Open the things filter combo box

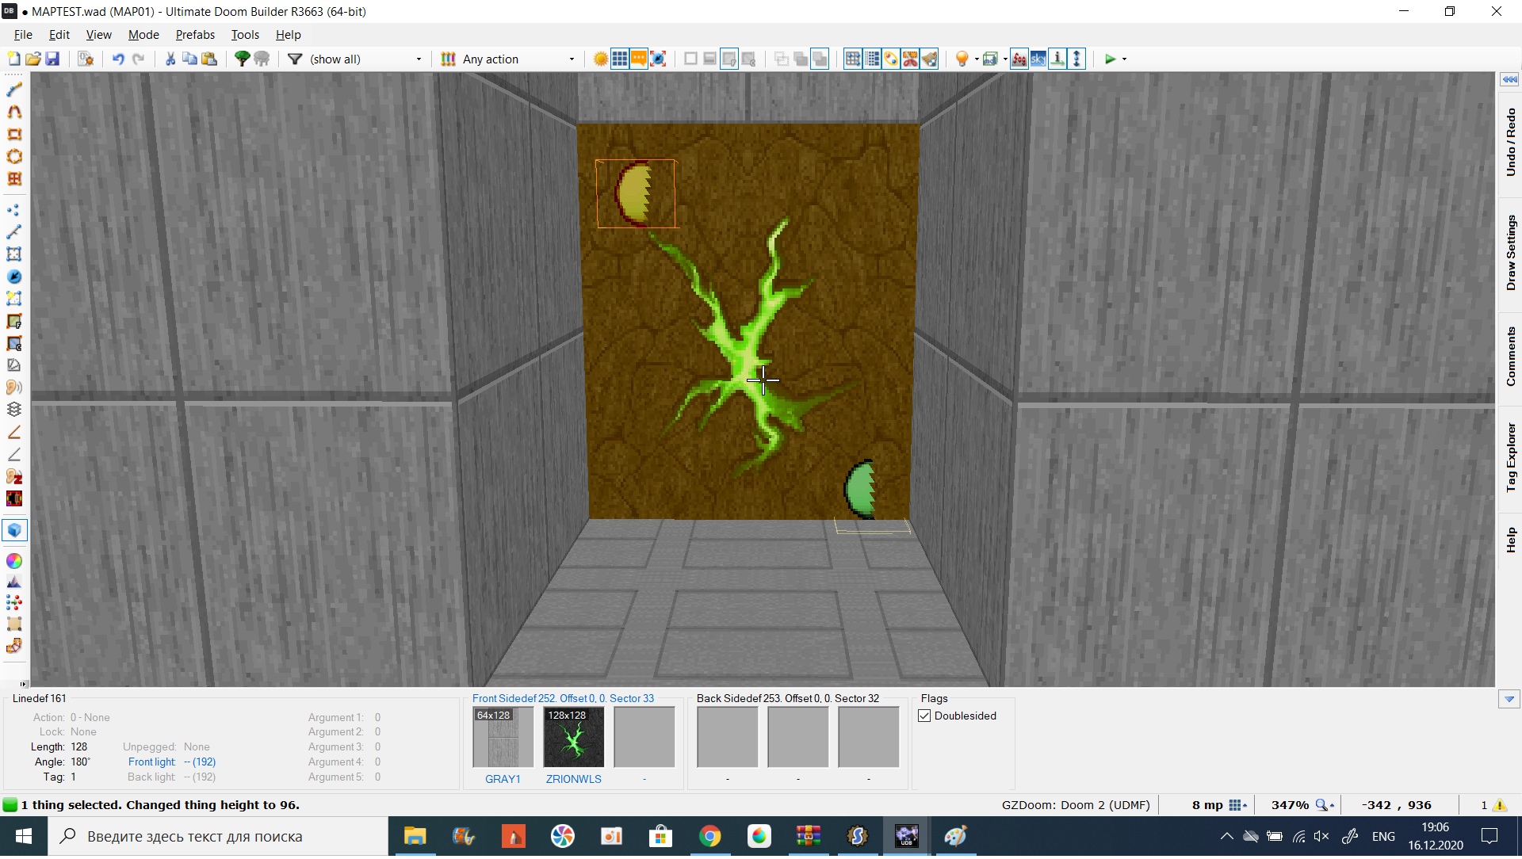click(366, 59)
